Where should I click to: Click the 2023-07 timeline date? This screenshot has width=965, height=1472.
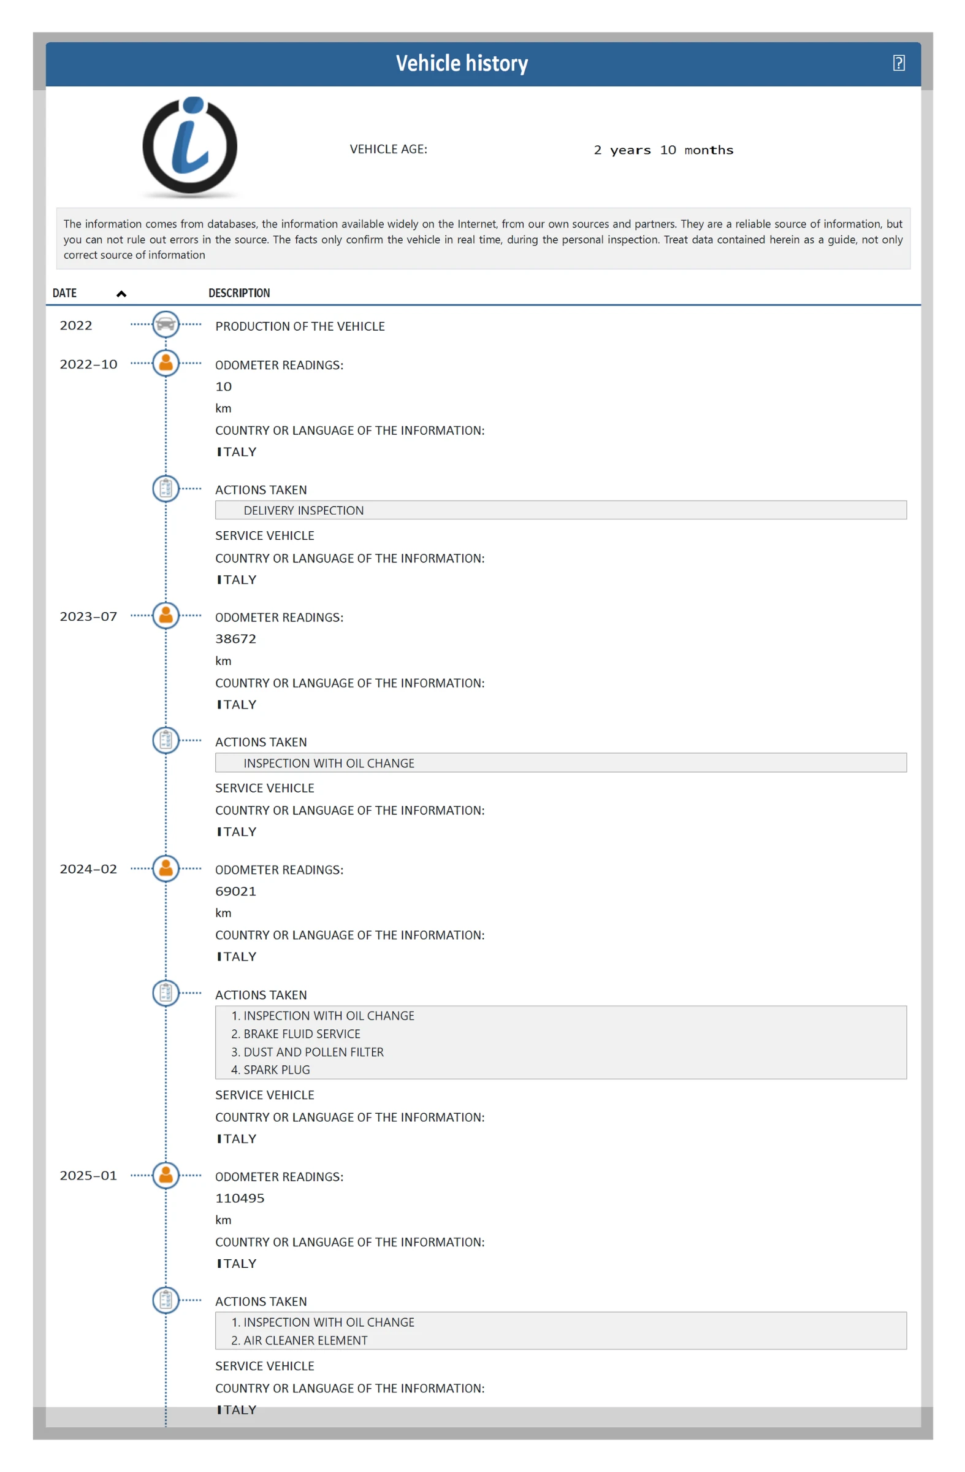(88, 616)
